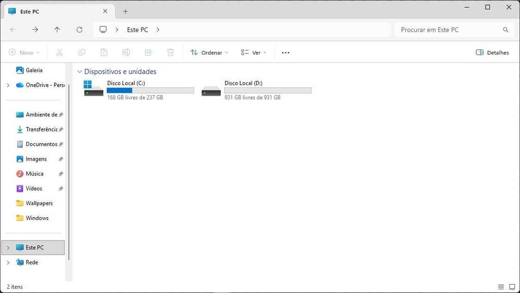
Task: Select Disco Local (D:) drive icon
Action: pos(211,90)
